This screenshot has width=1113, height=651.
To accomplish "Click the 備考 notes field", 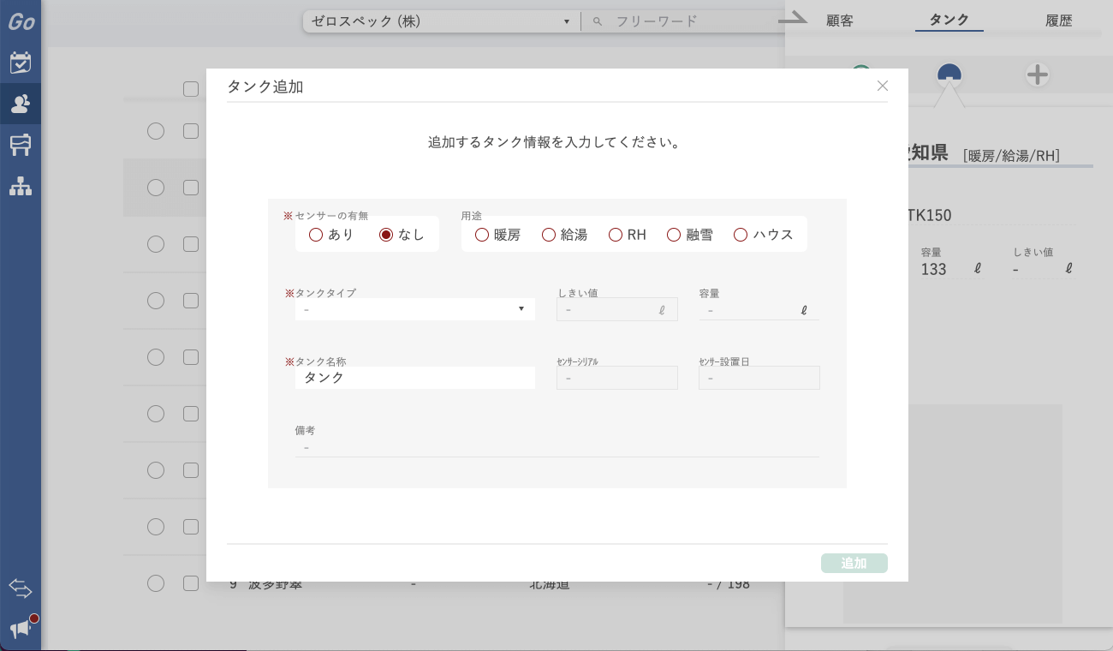I will [557, 446].
